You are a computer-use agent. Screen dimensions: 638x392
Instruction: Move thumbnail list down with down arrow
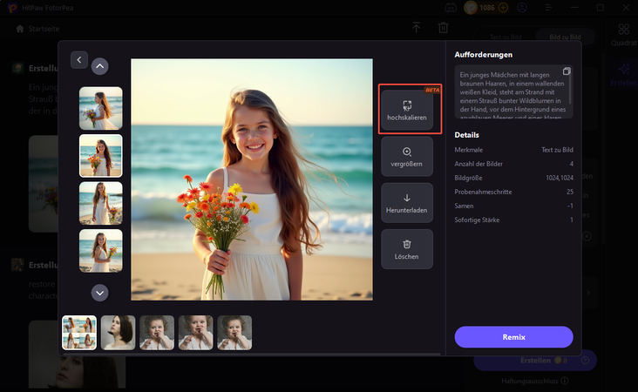point(99,293)
